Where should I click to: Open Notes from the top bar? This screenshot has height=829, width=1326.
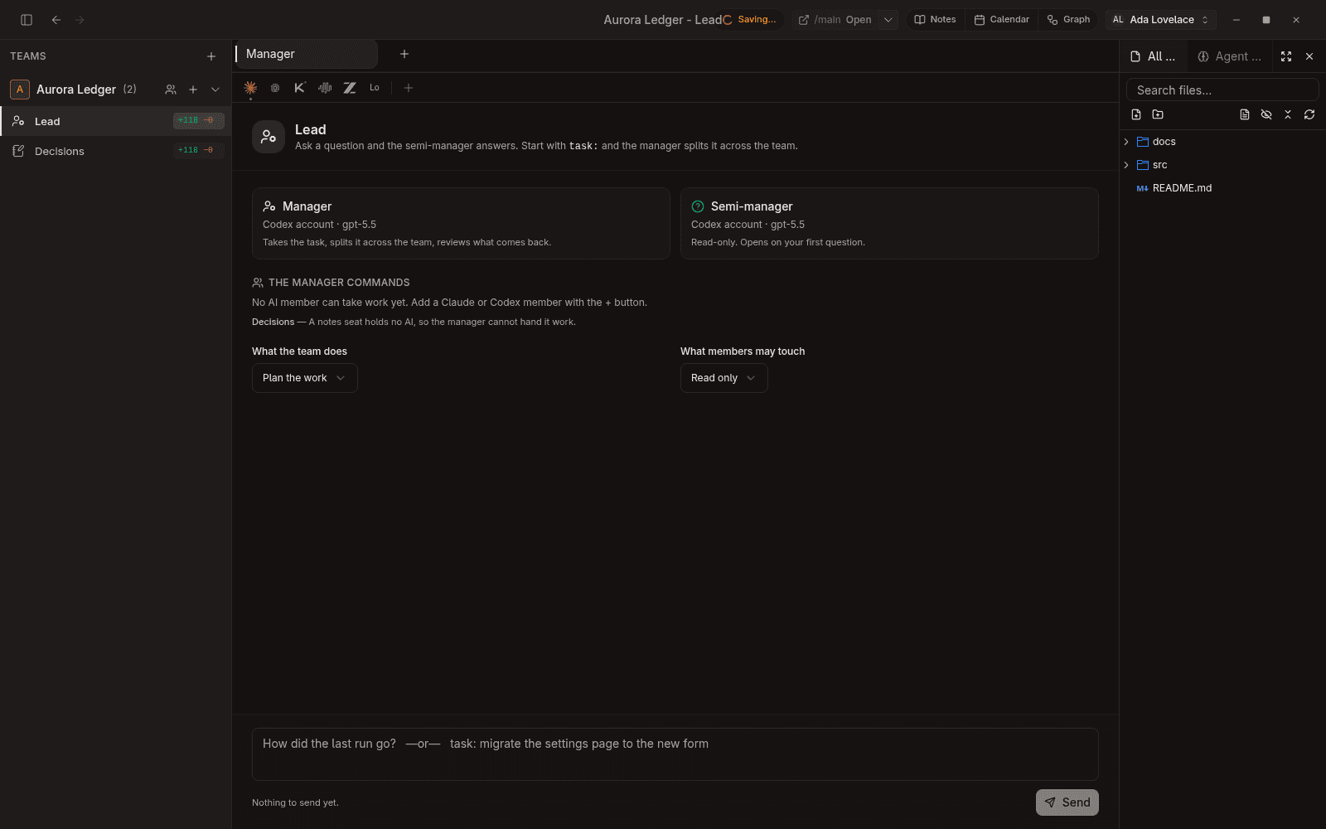coord(935,20)
